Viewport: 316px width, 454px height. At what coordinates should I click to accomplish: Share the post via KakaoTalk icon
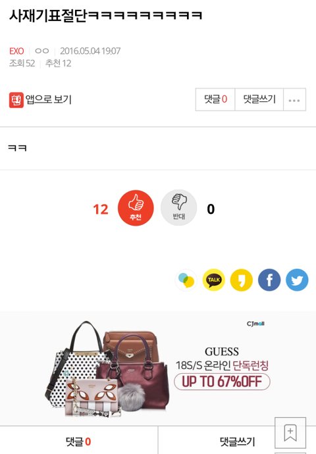[x=213, y=280]
